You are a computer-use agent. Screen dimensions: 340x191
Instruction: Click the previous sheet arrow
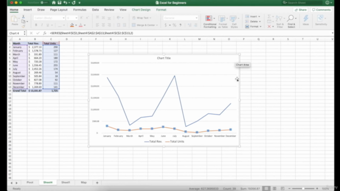click(x=12, y=183)
